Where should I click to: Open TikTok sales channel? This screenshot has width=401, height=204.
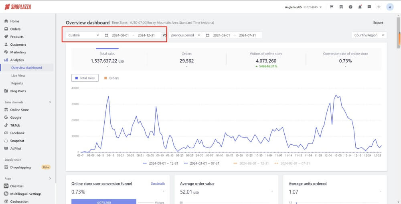point(15,125)
